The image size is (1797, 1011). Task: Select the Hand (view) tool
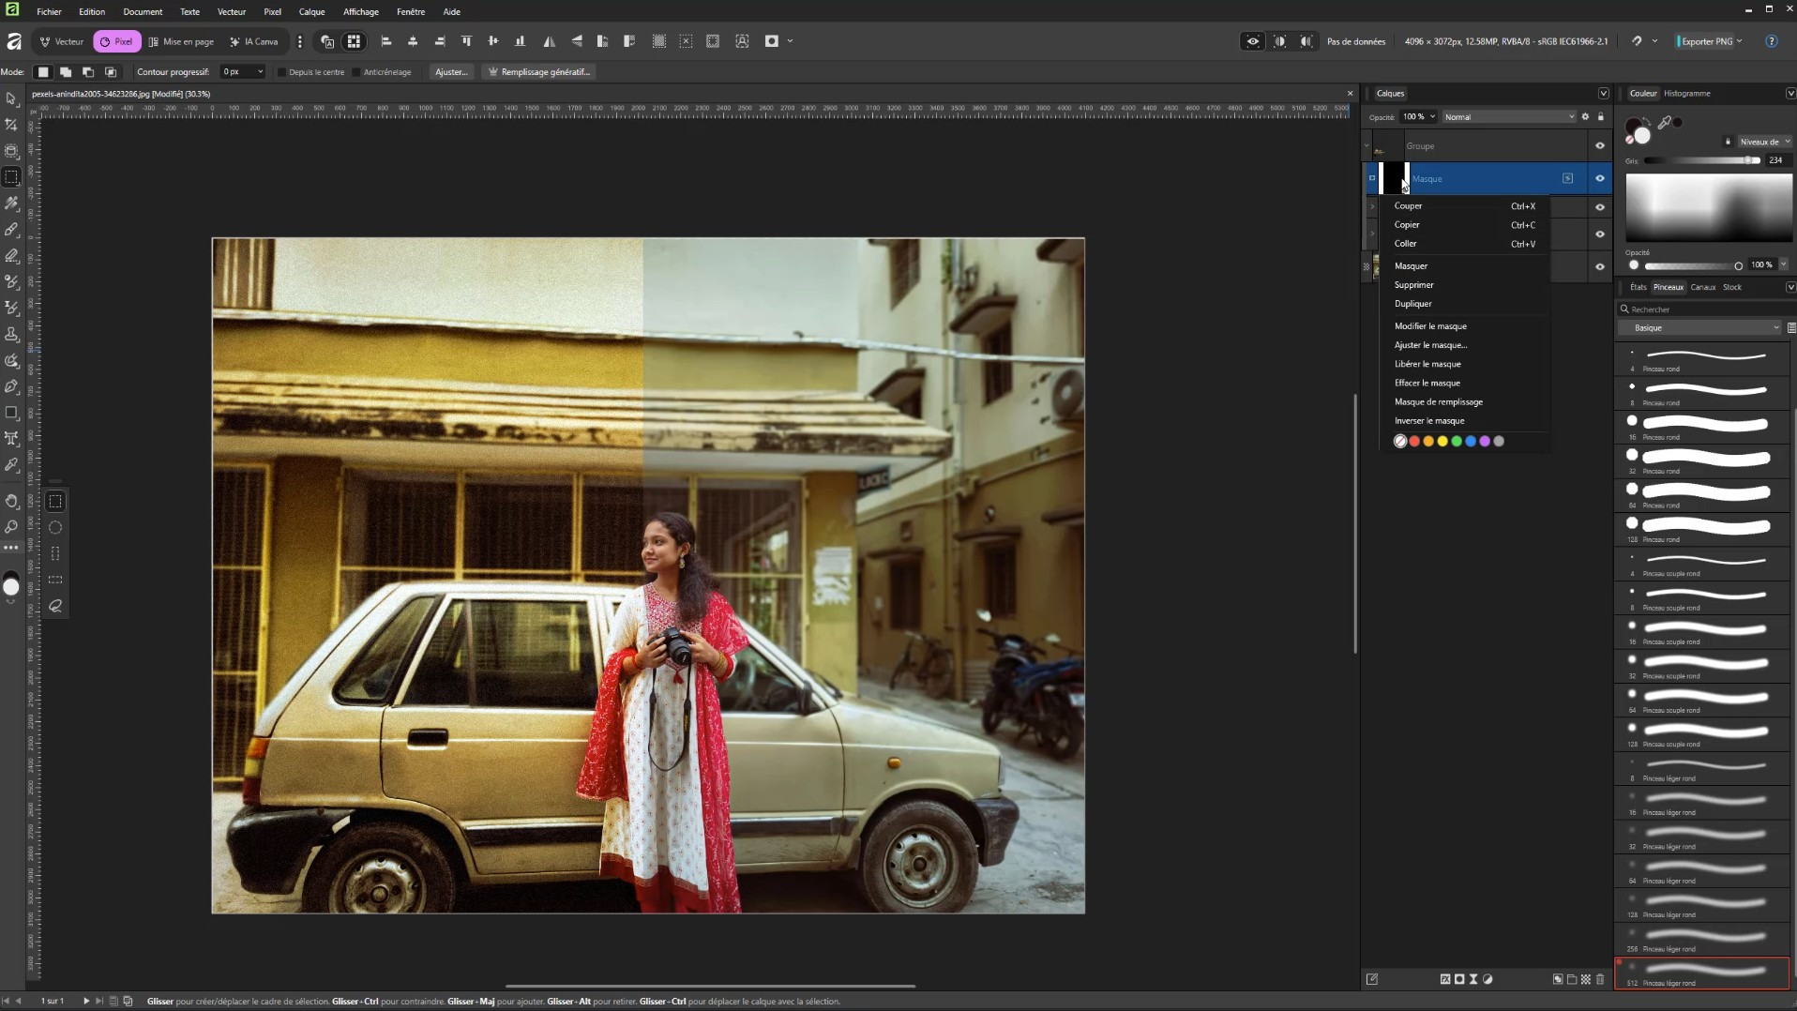tap(11, 501)
